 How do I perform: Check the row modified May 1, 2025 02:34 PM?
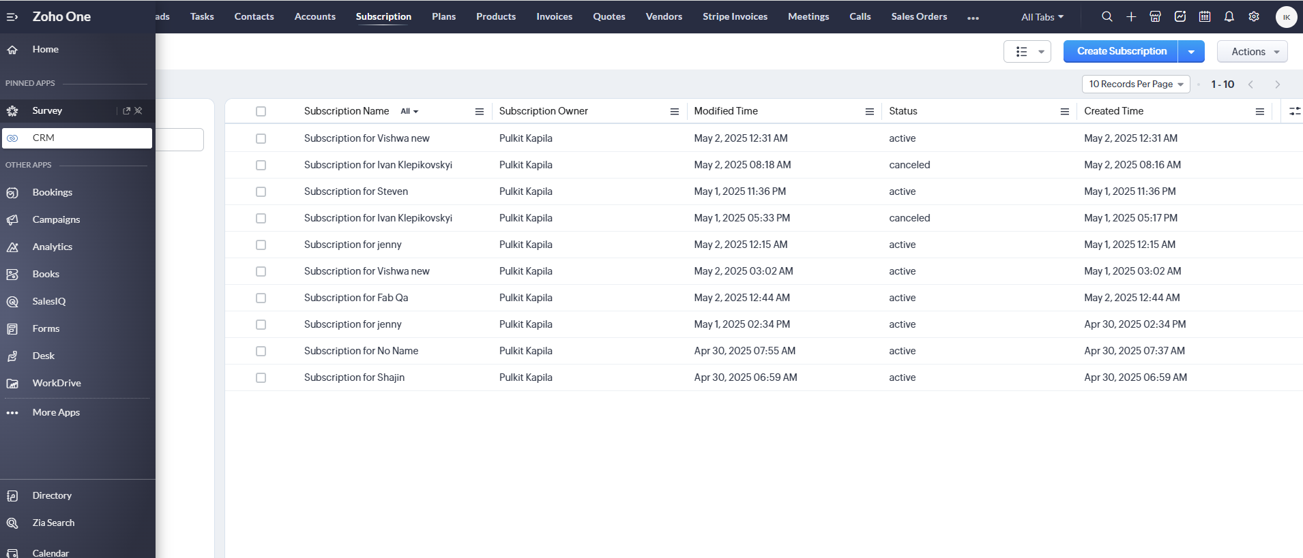click(261, 324)
